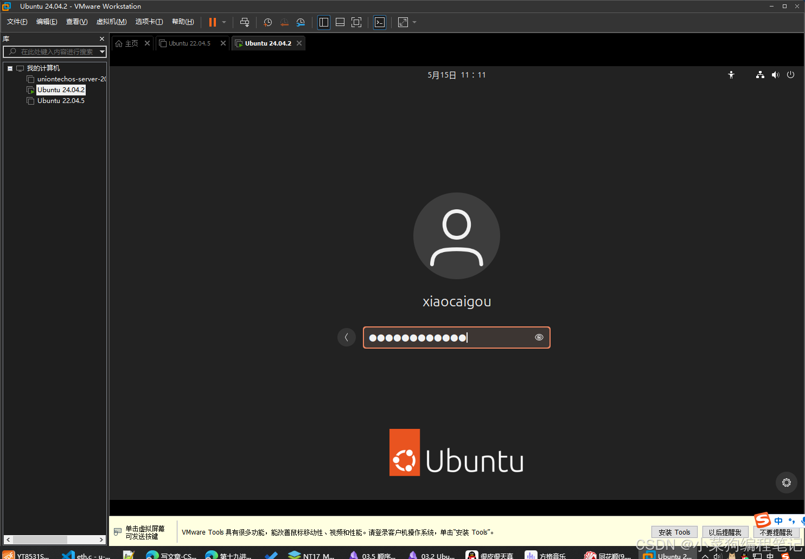
Task: Open the 方格音乐 taskbar item
Action: tap(547, 555)
